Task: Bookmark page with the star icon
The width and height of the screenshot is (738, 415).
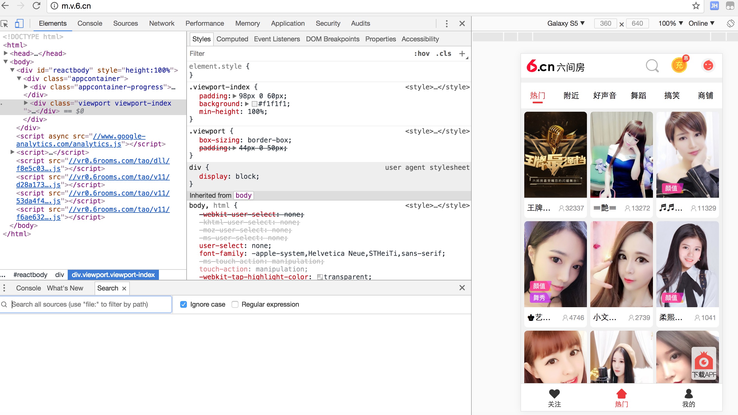Action: click(x=696, y=6)
